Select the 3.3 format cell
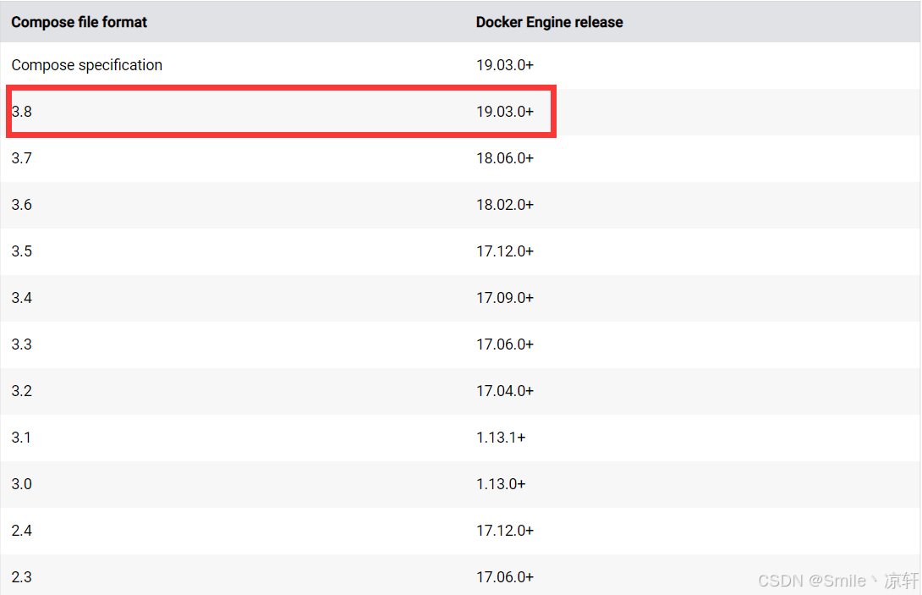This screenshot has width=922, height=595. pos(22,344)
